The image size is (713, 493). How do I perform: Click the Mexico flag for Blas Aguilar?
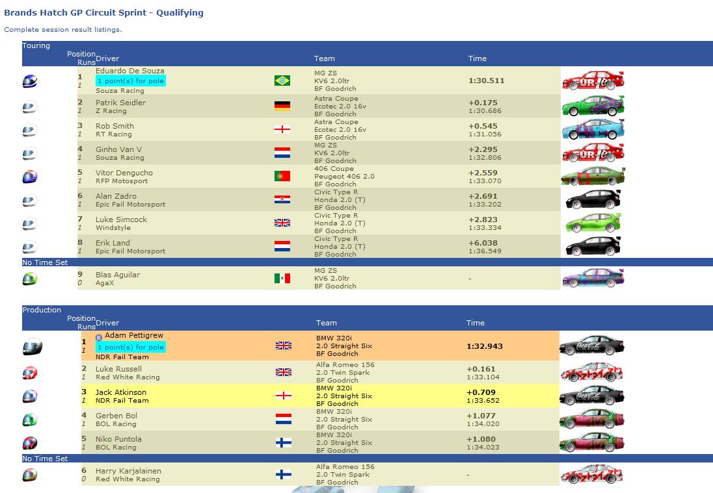pyautogui.click(x=282, y=278)
